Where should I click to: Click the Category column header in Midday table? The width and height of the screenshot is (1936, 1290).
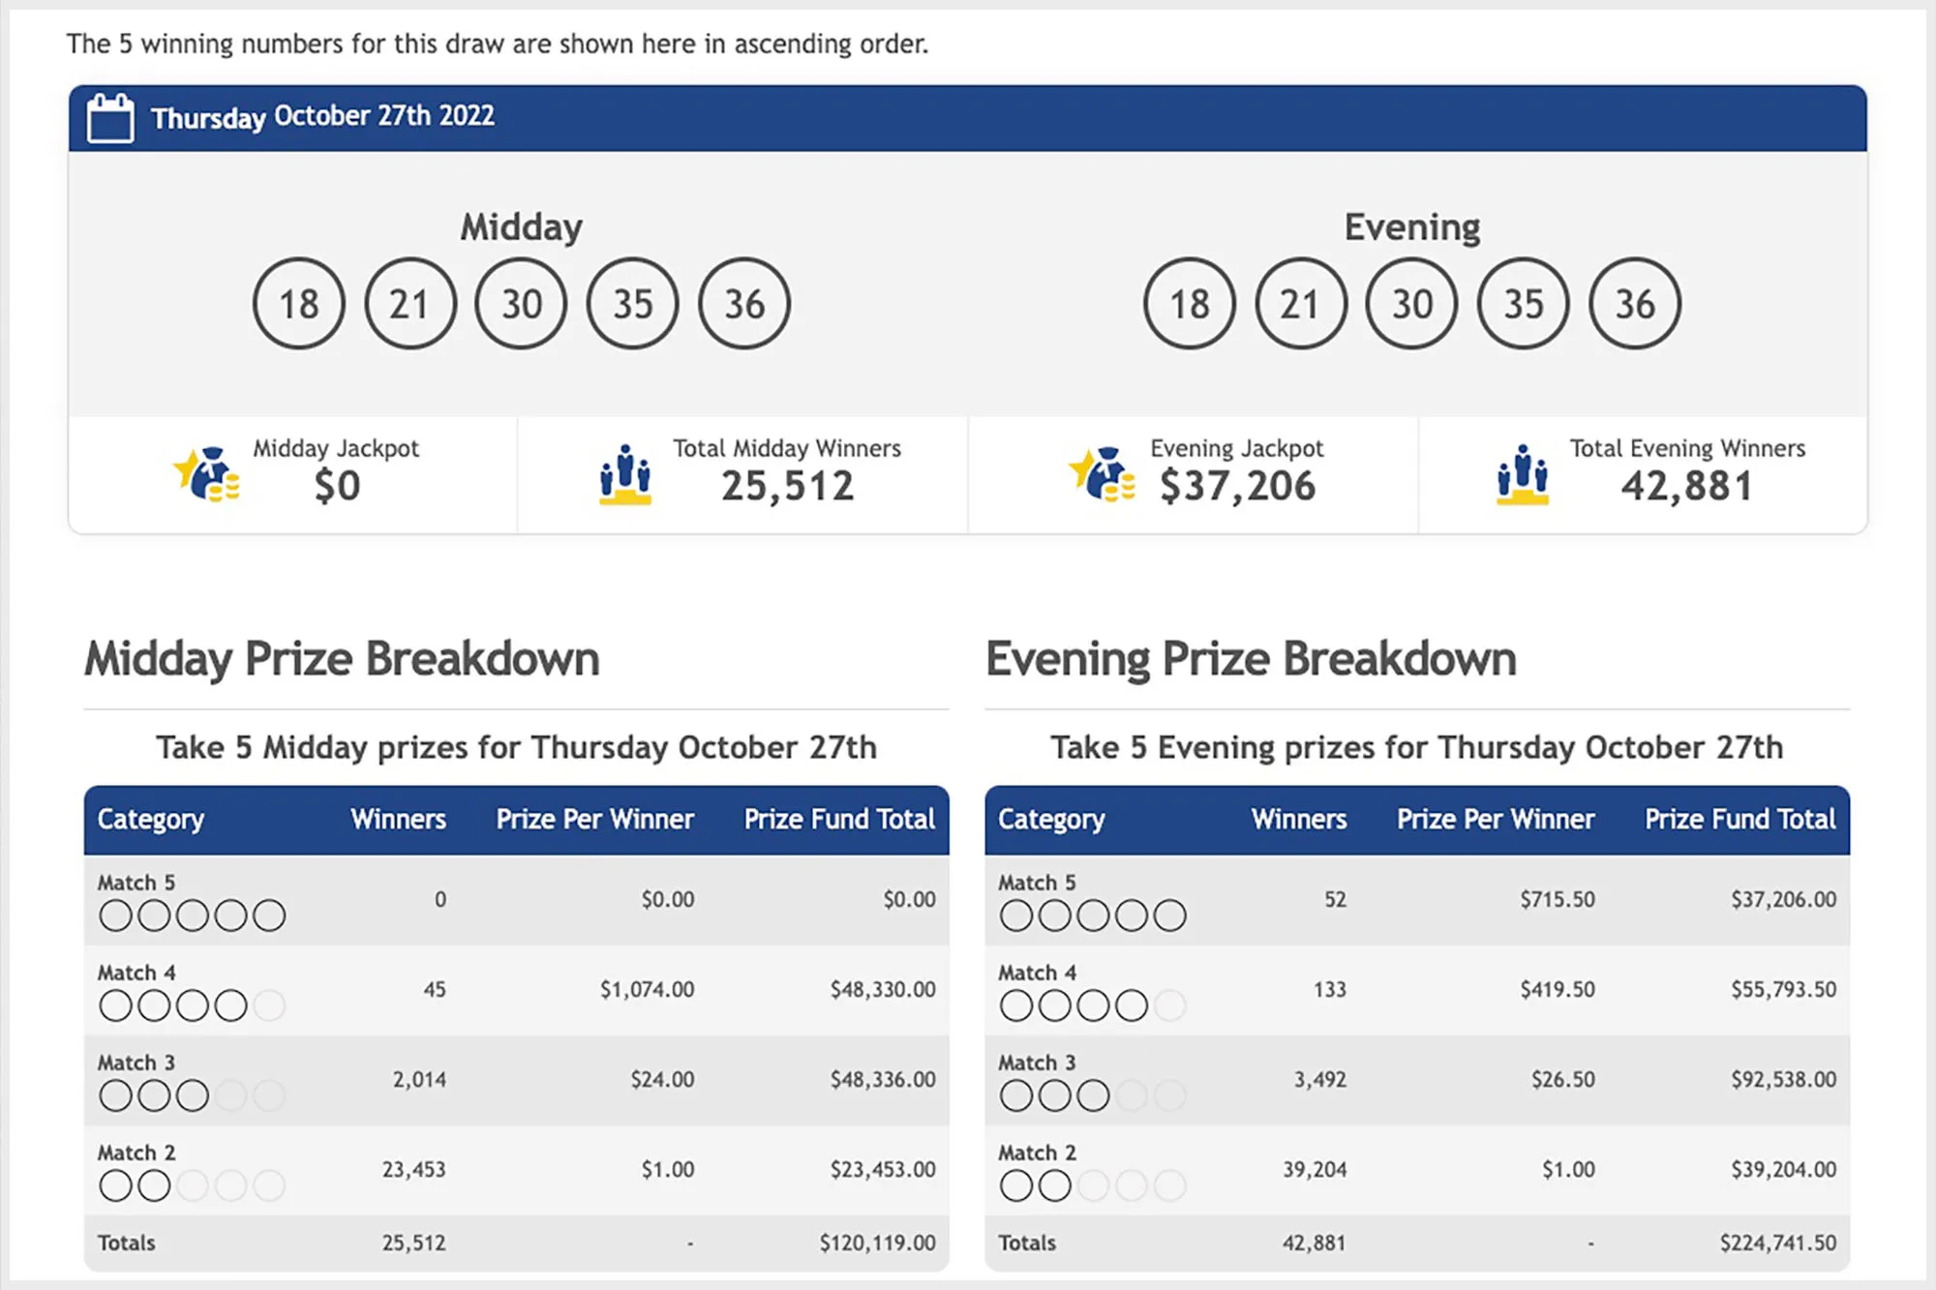point(150,819)
